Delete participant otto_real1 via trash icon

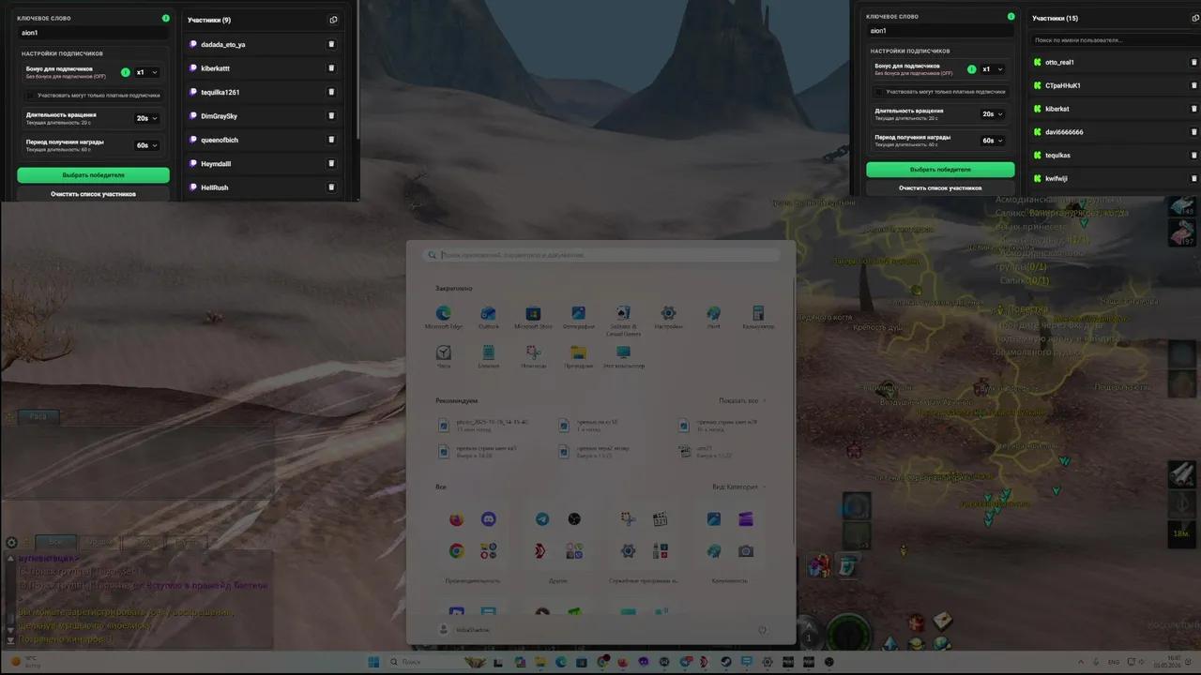tap(1194, 62)
